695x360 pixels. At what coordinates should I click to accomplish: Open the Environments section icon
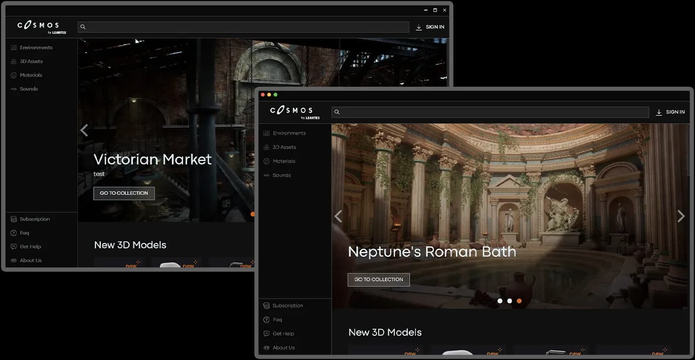(266, 133)
